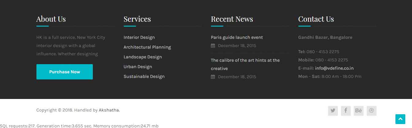412x128 pixels.
Task: Click the Recent News footer heading
Action: pos(232,19)
